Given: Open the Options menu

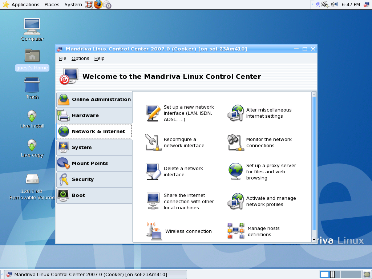Looking at the screenshot, I should tap(80, 58).
